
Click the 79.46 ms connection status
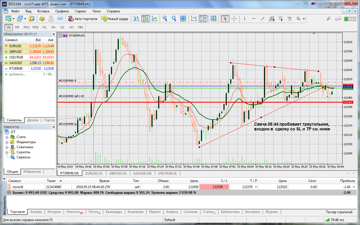coord(335,220)
